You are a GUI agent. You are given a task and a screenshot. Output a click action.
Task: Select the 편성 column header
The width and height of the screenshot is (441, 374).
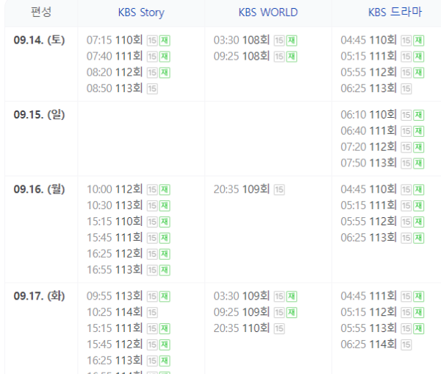point(41,13)
